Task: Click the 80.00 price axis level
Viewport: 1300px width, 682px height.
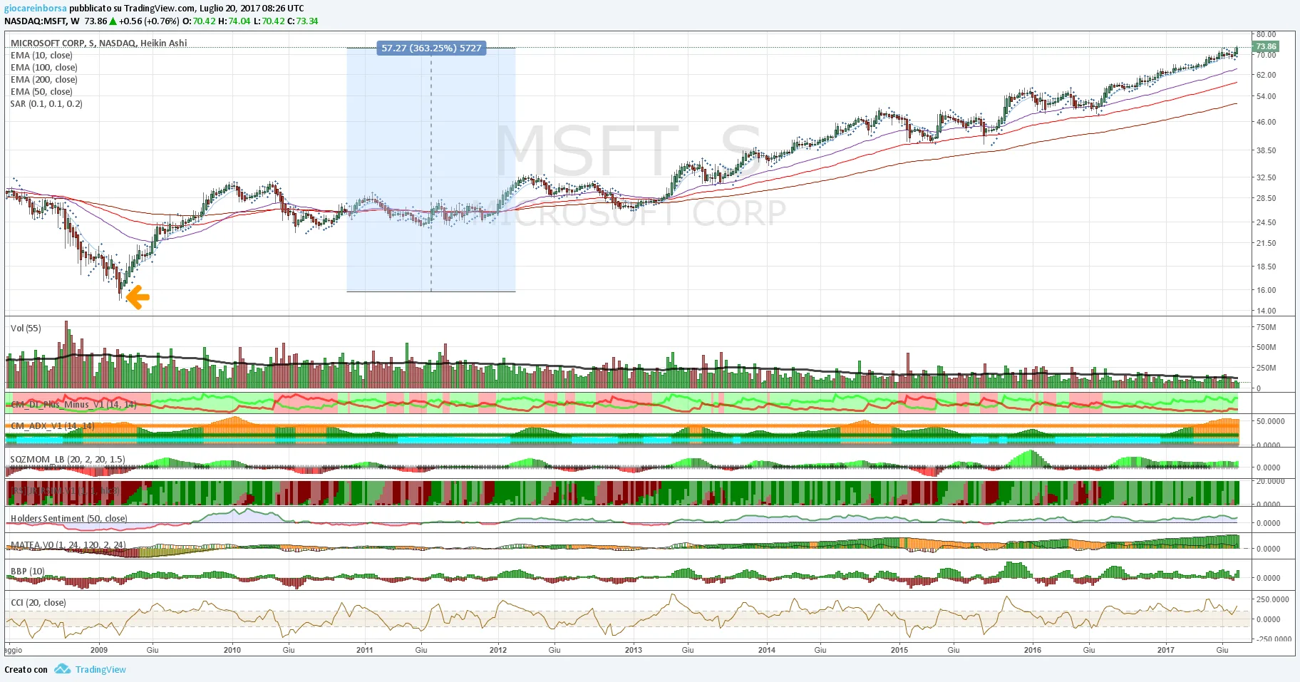Action: (x=1267, y=34)
